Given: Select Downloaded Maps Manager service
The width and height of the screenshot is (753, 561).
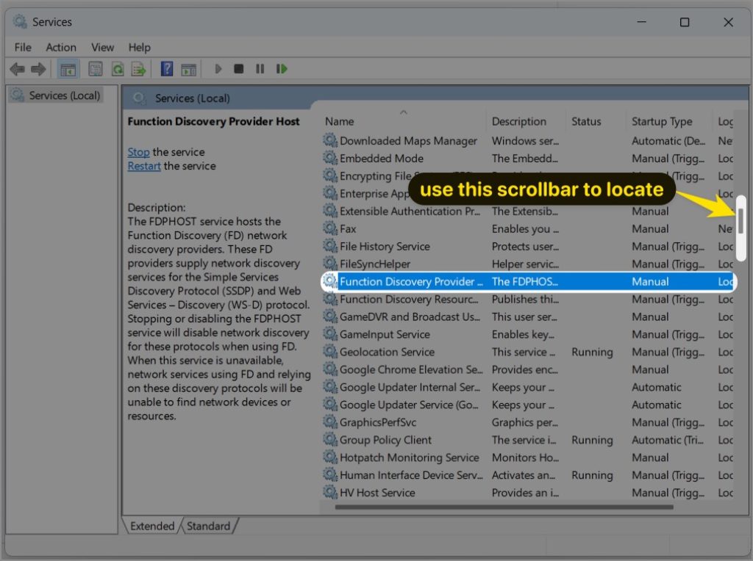Looking at the screenshot, I should click(527, 141).
